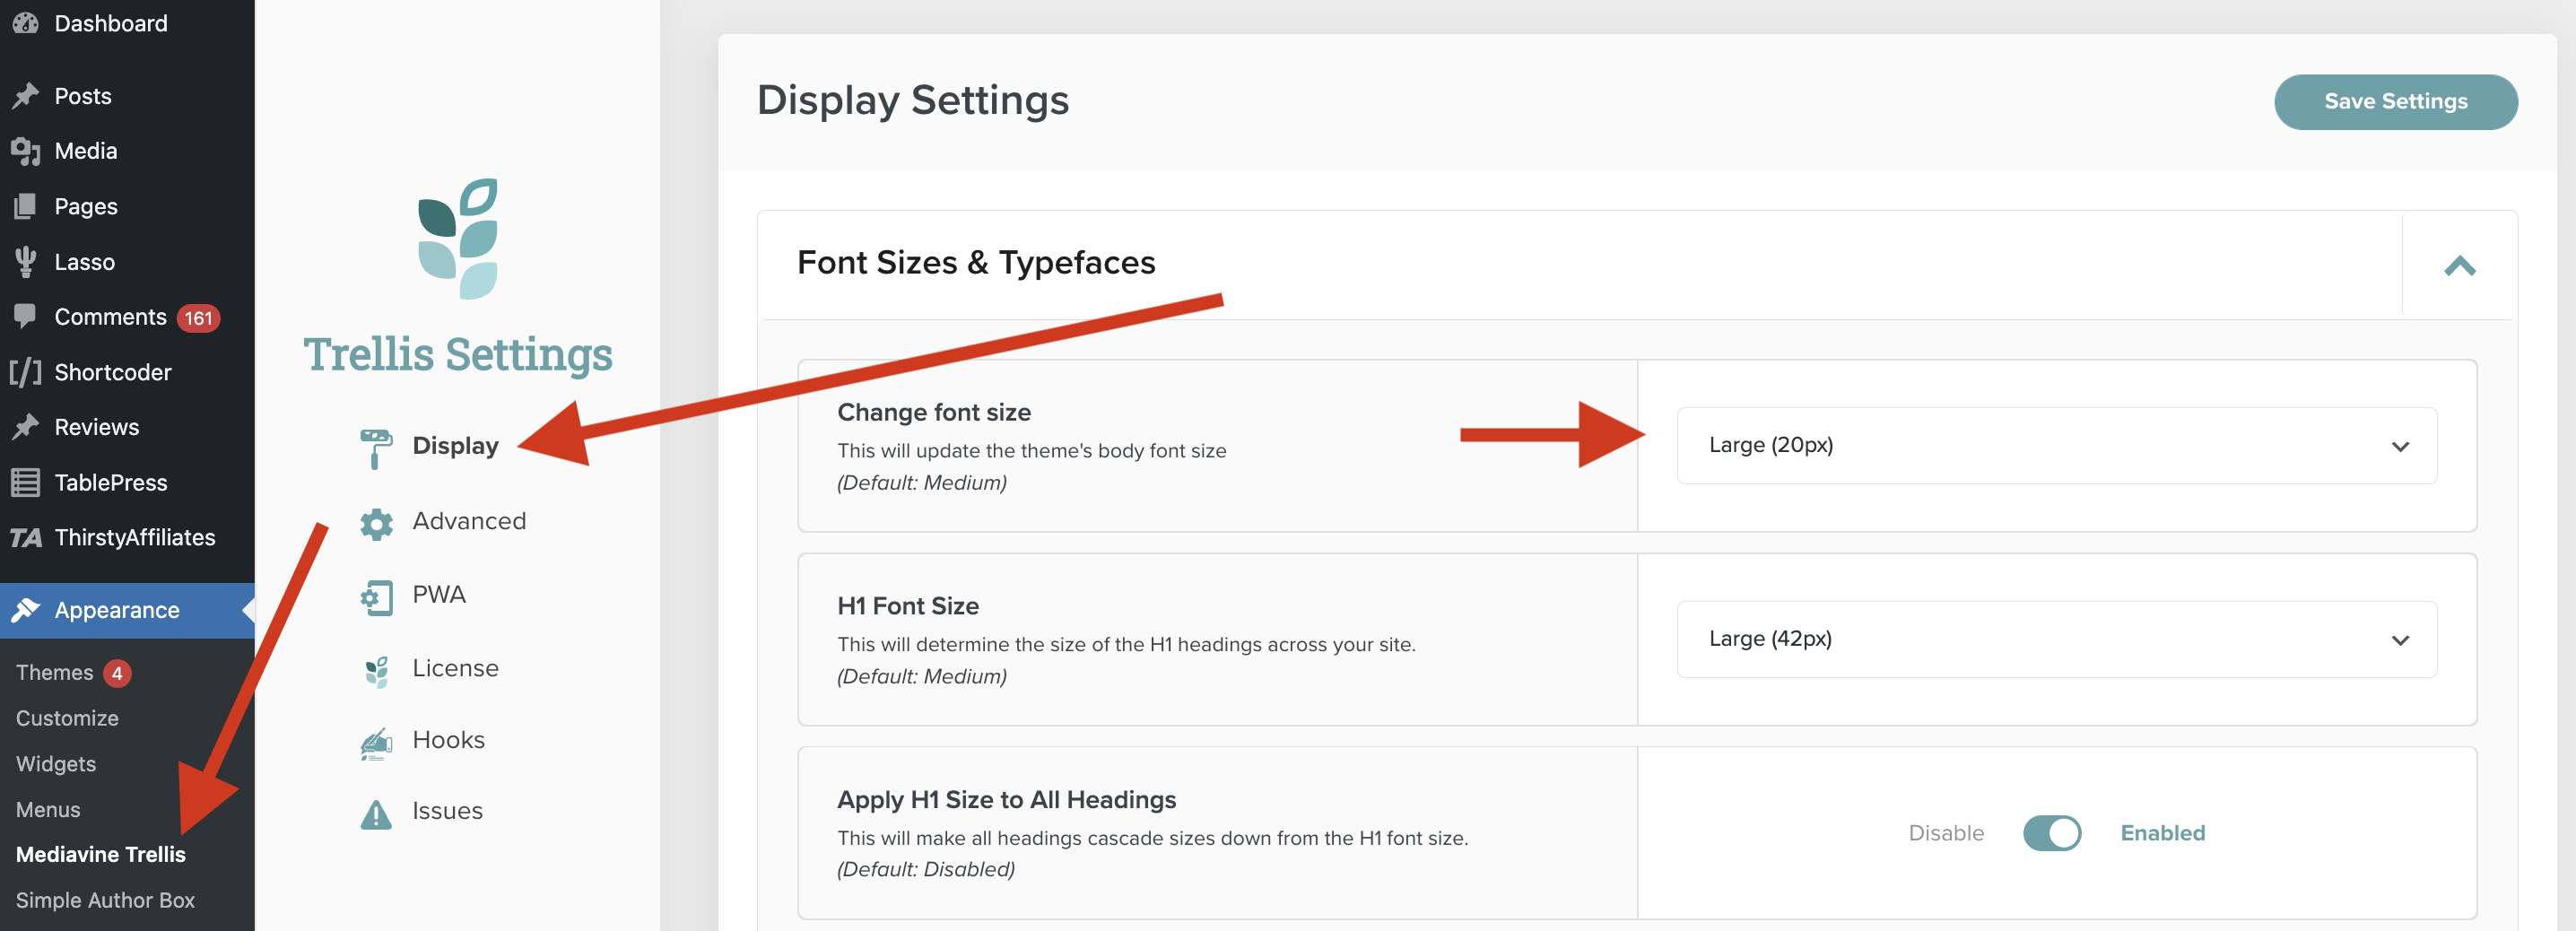Open the Customize submenu link
This screenshot has width=2576, height=931.
(67, 718)
